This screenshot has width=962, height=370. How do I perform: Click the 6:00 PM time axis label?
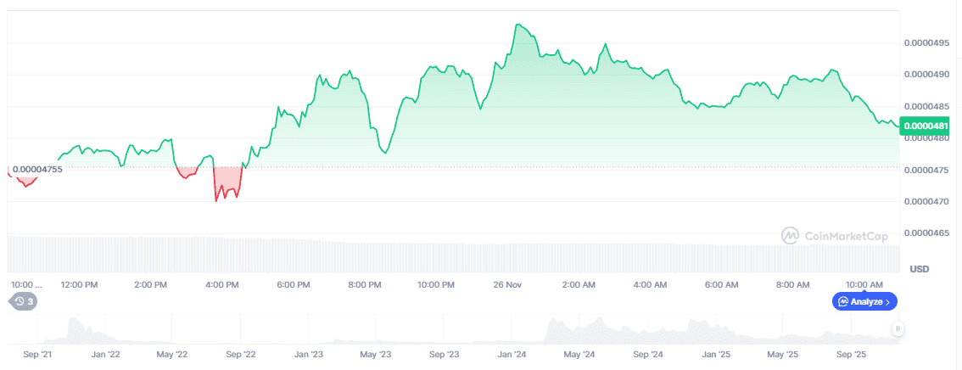[x=294, y=284]
